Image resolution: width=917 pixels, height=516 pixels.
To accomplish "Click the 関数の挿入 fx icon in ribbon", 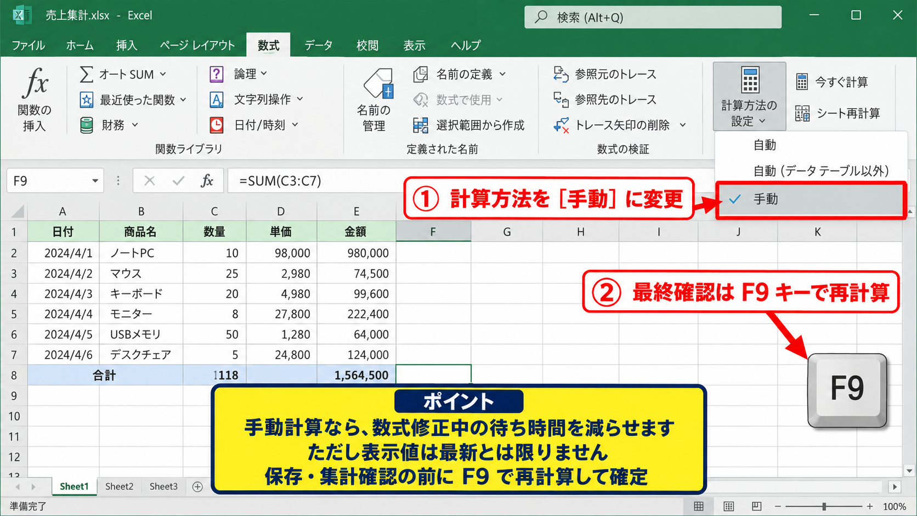I will pos(36,82).
